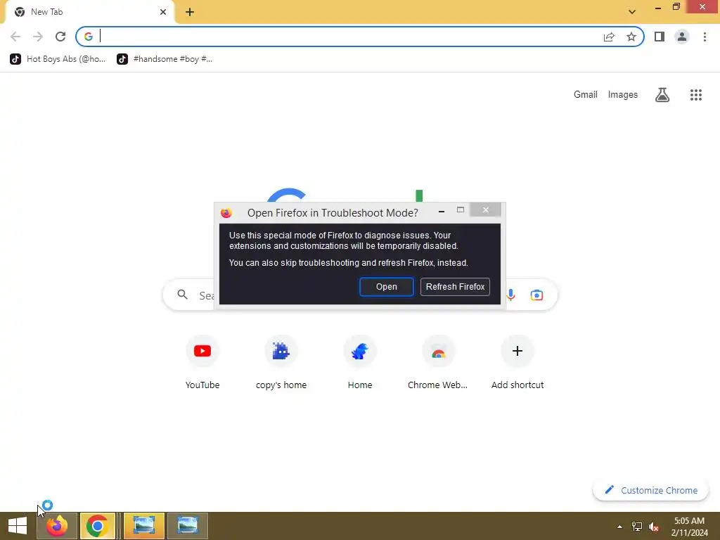The height and width of the screenshot is (540, 720).
Task: Open the #handsome #boy bookmark
Action: [x=165, y=59]
